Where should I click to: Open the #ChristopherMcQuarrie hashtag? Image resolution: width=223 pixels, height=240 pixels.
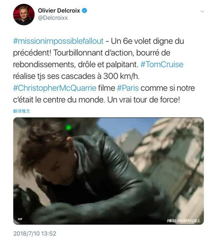55,88
